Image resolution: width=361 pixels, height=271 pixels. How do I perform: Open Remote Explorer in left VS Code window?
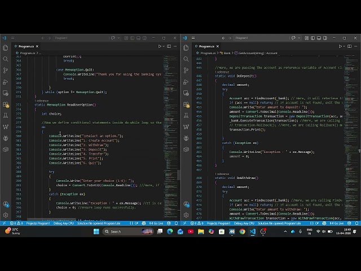pyautogui.click(x=6, y=93)
